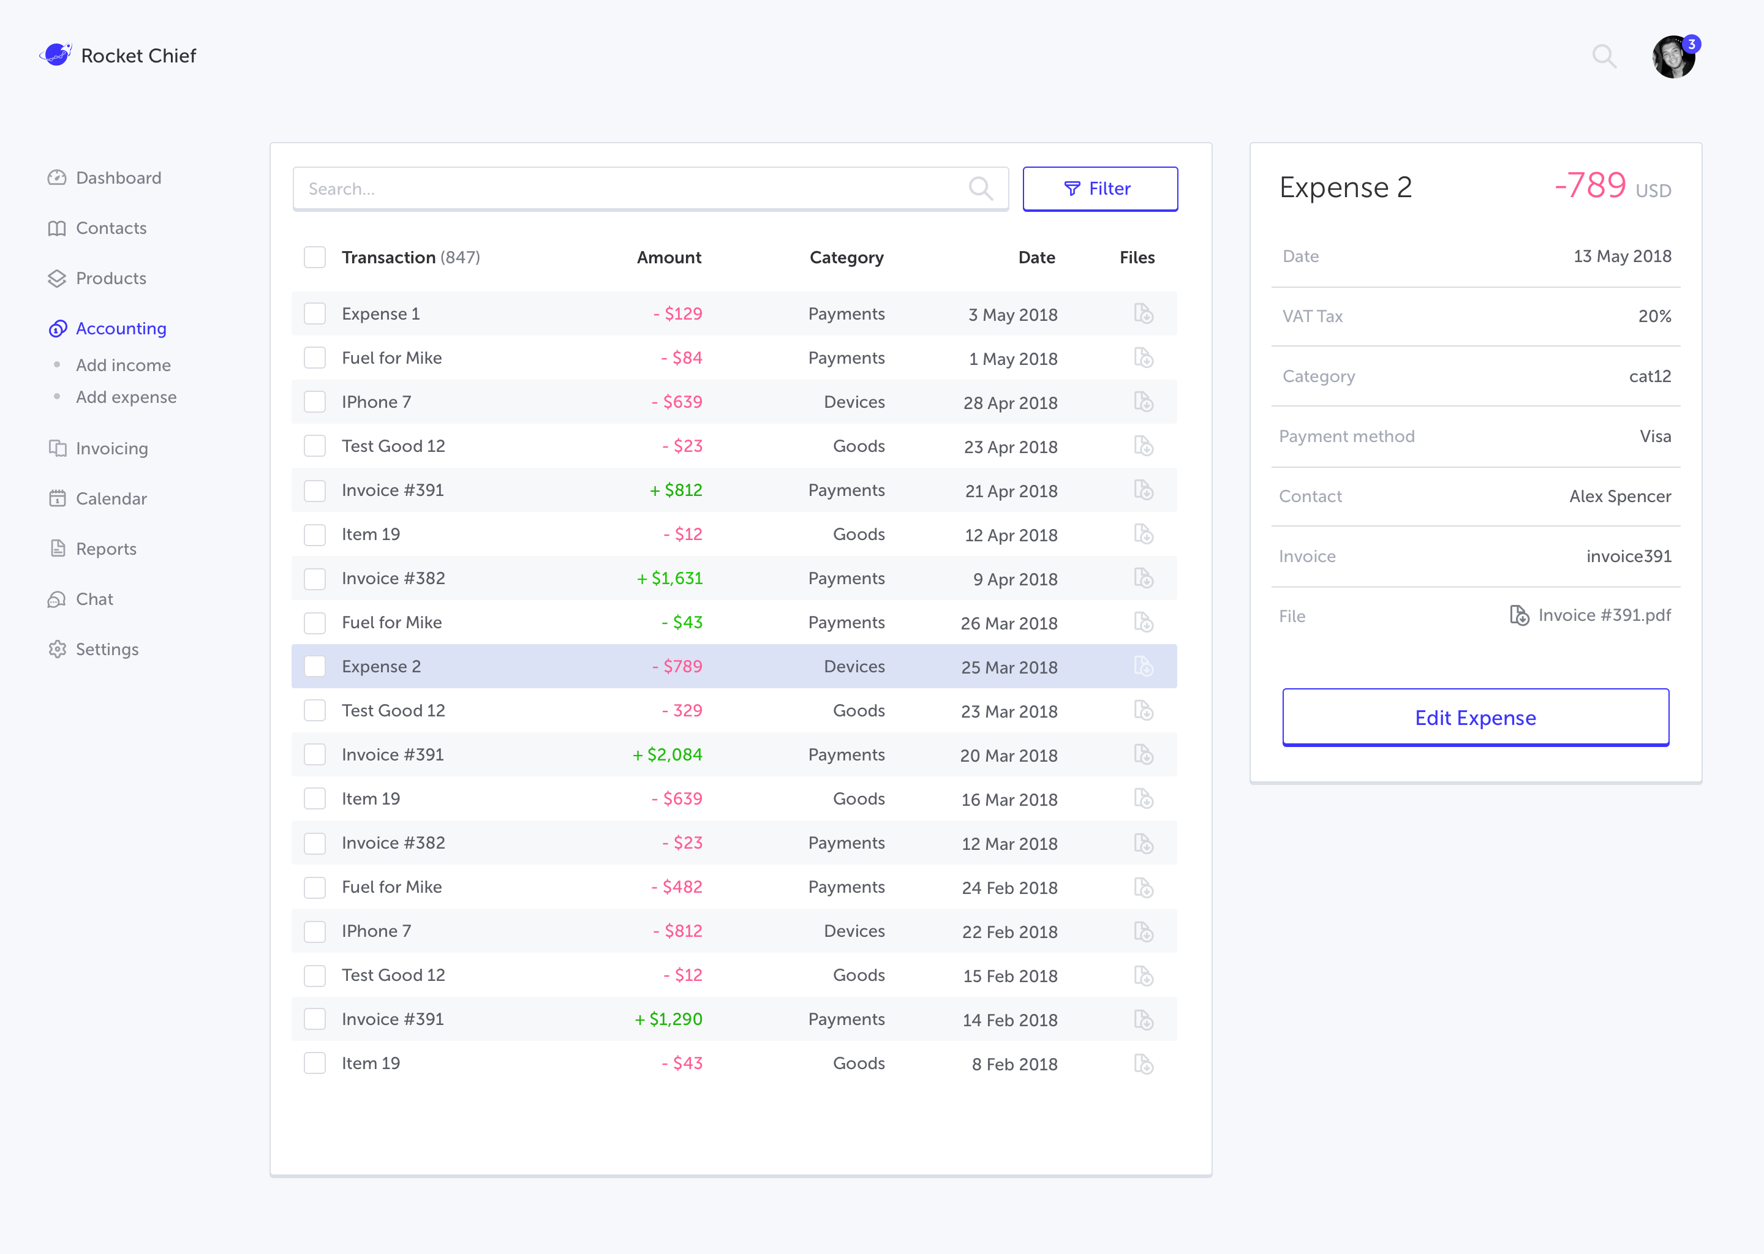Click the Edit Expense button
Screen dimensions: 1764x1254
pyautogui.click(x=1474, y=718)
